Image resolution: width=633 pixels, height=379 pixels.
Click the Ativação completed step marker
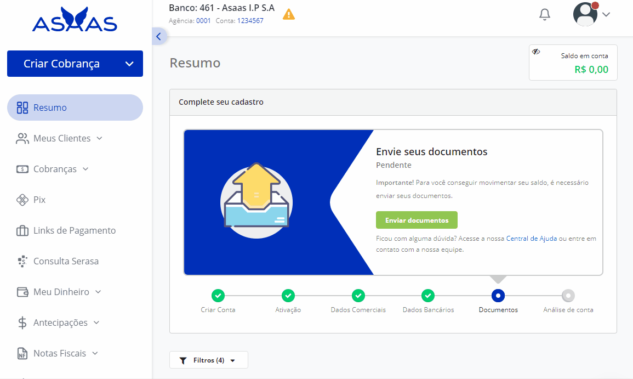tap(288, 296)
